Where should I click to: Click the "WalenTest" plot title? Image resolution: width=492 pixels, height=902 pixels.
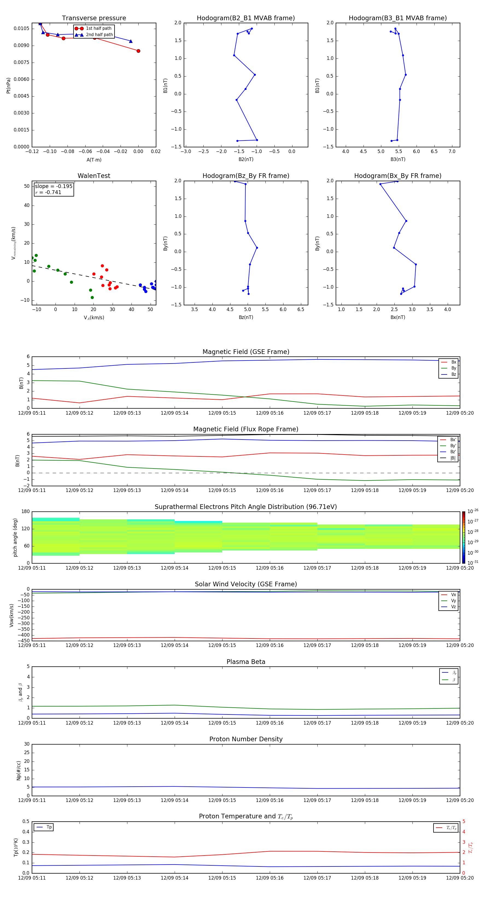94,176
